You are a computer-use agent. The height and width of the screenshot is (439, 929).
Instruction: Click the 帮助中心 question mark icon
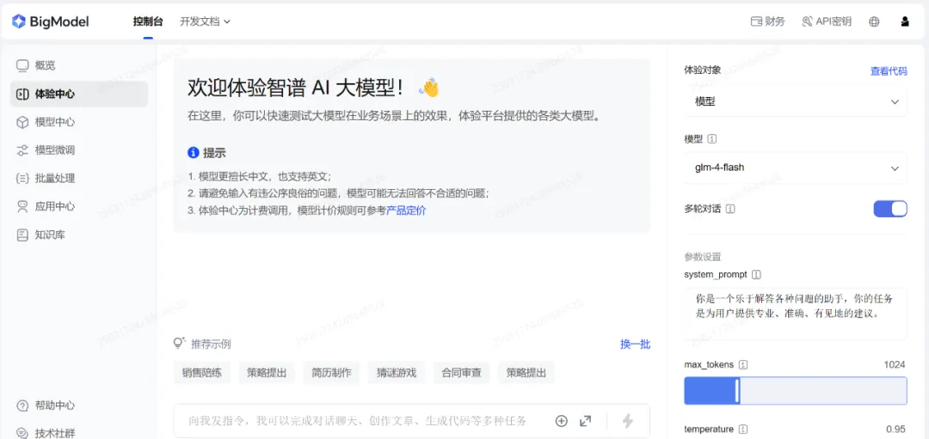[x=22, y=405]
